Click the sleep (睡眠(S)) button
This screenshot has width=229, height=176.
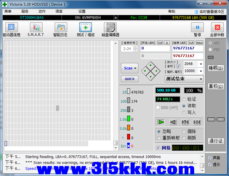coord(216,68)
